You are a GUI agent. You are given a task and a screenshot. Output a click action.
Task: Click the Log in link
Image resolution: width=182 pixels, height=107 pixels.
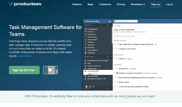169,4
